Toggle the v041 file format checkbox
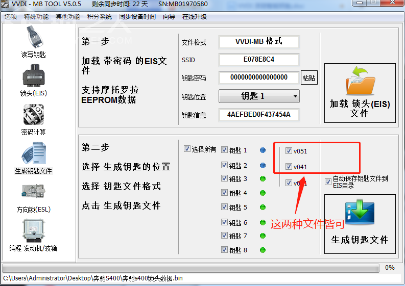 click(289, 167)
